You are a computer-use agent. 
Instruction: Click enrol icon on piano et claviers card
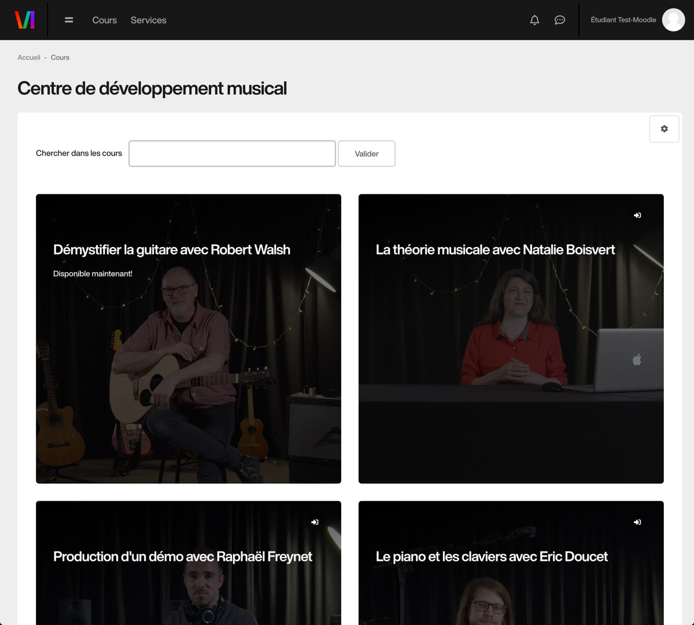point(637,522)
